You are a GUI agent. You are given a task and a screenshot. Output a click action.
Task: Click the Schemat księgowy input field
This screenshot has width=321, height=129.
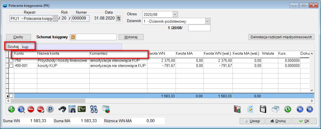point(96,37)
